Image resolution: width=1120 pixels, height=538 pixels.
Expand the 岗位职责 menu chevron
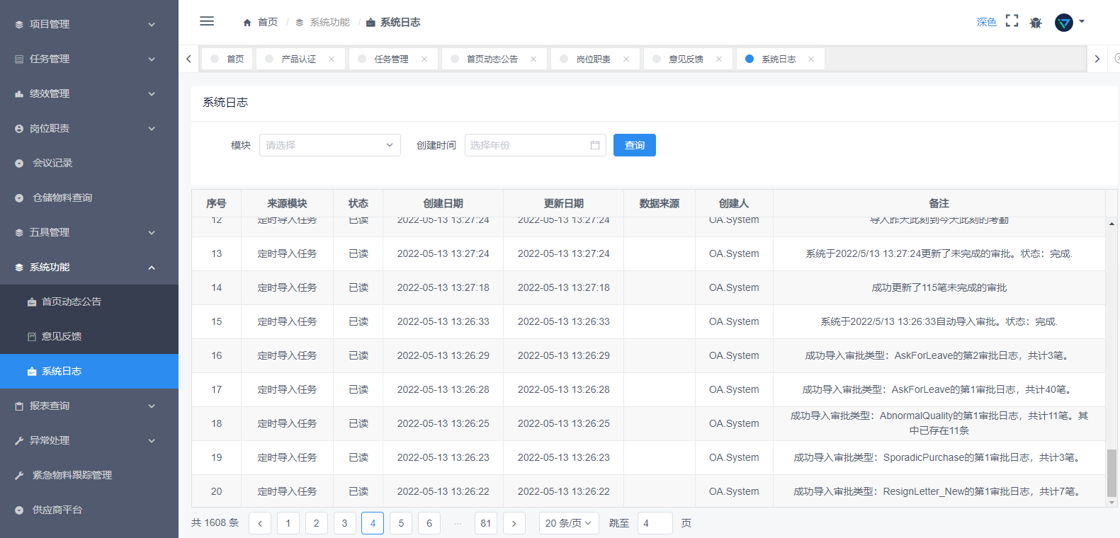click(152, 128)
